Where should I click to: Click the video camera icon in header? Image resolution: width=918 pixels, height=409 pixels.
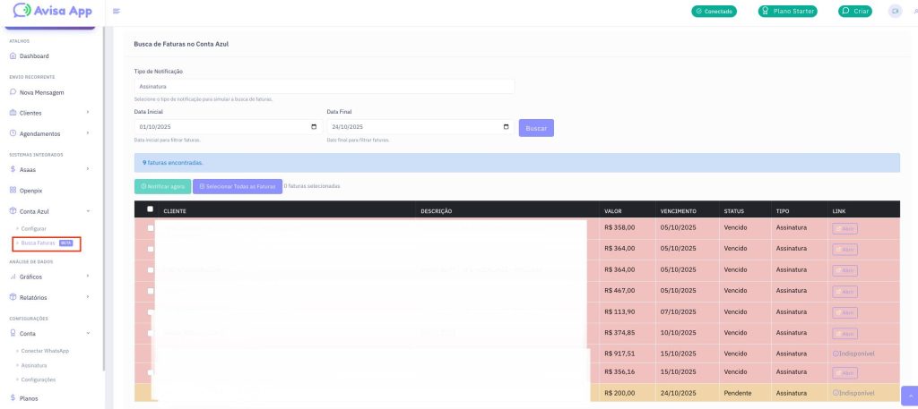894,11
